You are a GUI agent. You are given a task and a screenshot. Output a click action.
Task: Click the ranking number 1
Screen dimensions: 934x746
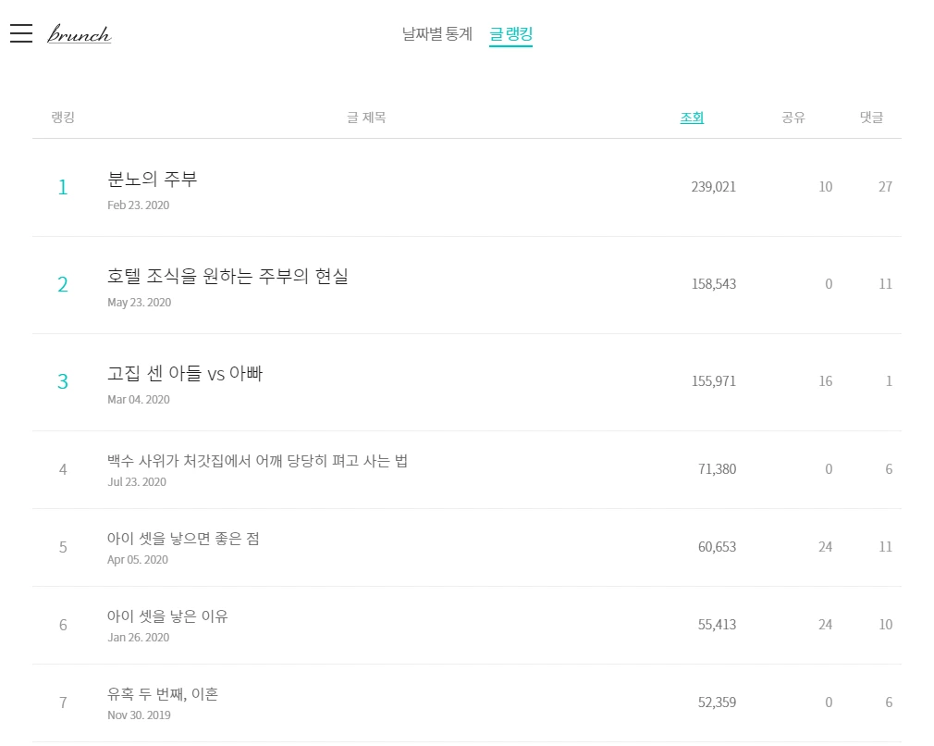[62, 187]
